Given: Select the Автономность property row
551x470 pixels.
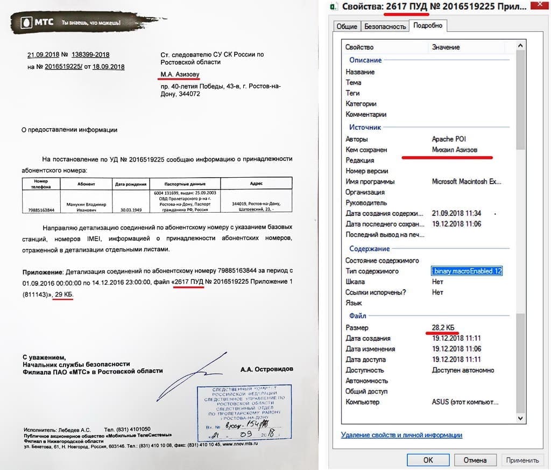Looking at the screenshot, I should pos(427,381).
